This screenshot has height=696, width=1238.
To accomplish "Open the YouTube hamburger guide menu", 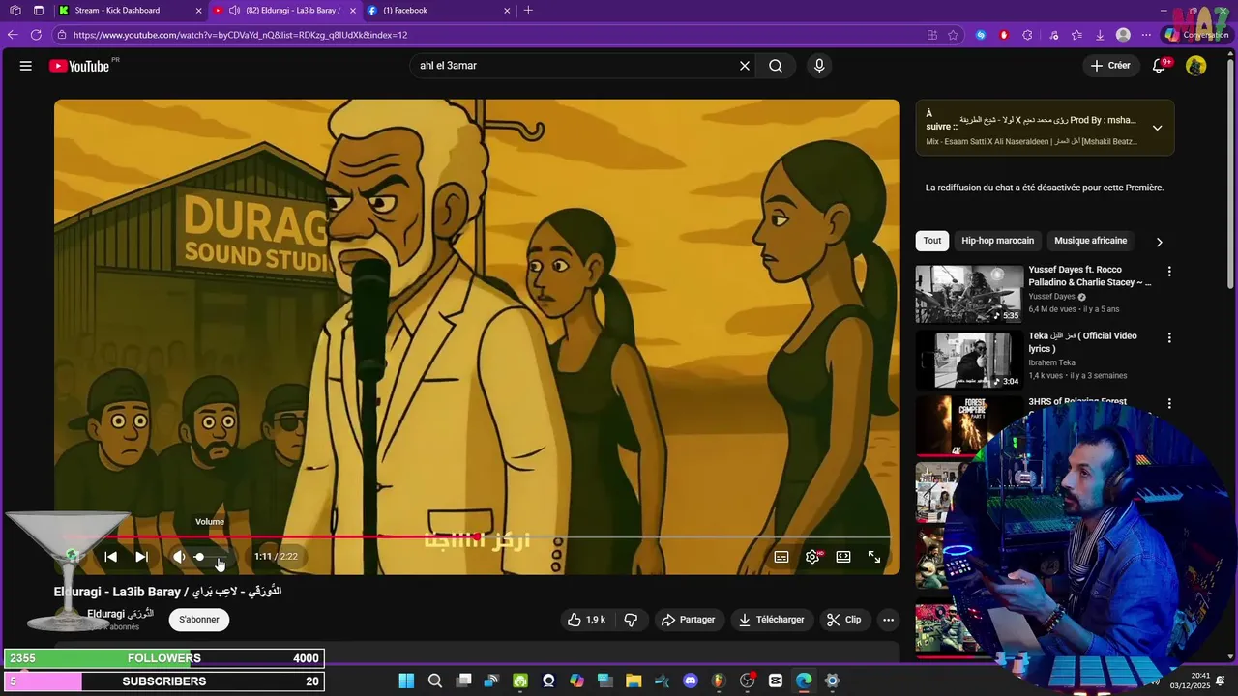I will (26, 66).
